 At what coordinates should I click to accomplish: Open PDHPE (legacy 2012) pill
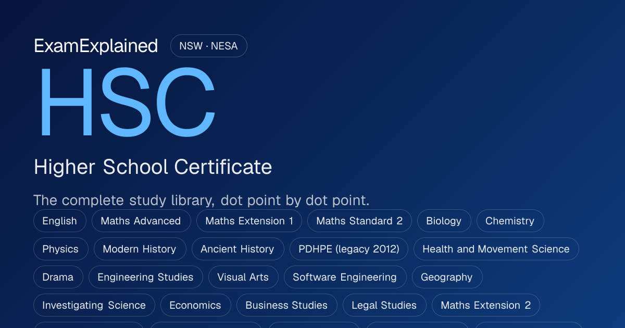click(x=349, y=249)
